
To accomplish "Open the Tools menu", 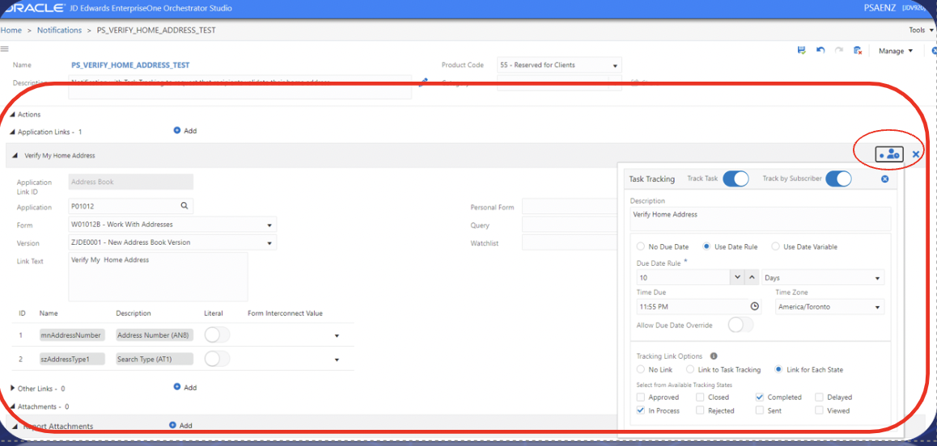I will point(922,30).
